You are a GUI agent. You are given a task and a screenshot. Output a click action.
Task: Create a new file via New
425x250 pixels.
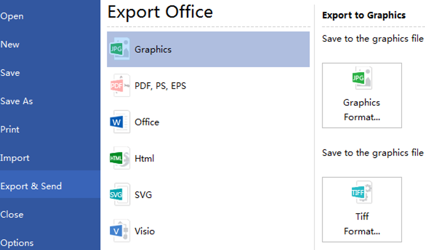tap(11, 44)
